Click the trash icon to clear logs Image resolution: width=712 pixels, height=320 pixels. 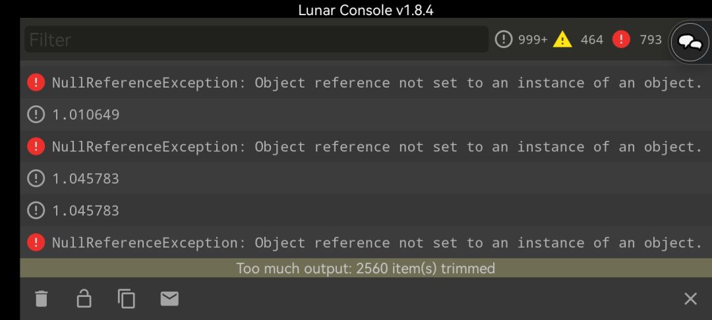(42, 299)
